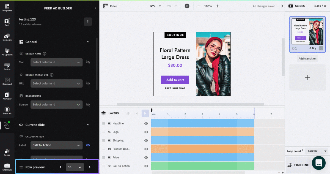Hide the Logo layer

point(146,132)
